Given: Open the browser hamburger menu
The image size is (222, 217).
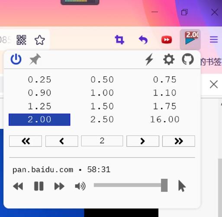Looking at the screenshot, I should click(x=214, y=39).
